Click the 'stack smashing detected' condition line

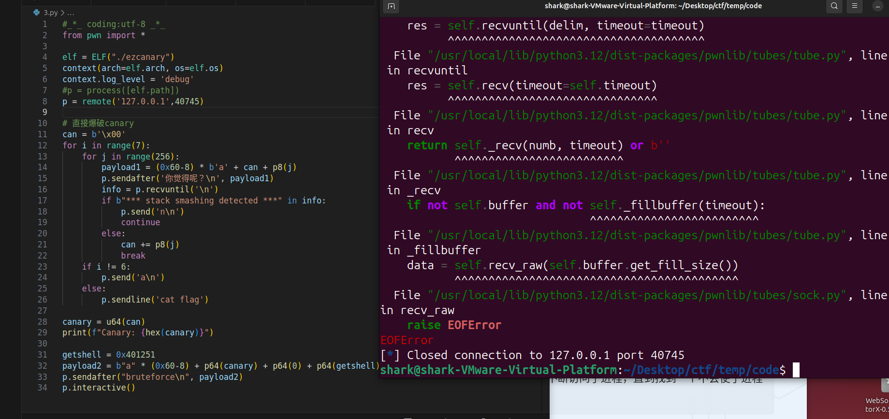tap(214, 201)
